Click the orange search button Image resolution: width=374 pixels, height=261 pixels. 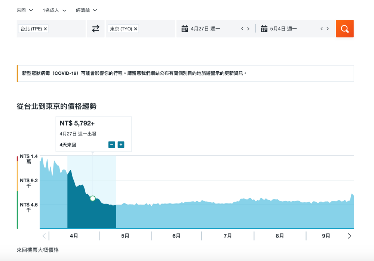coord(345,29)
